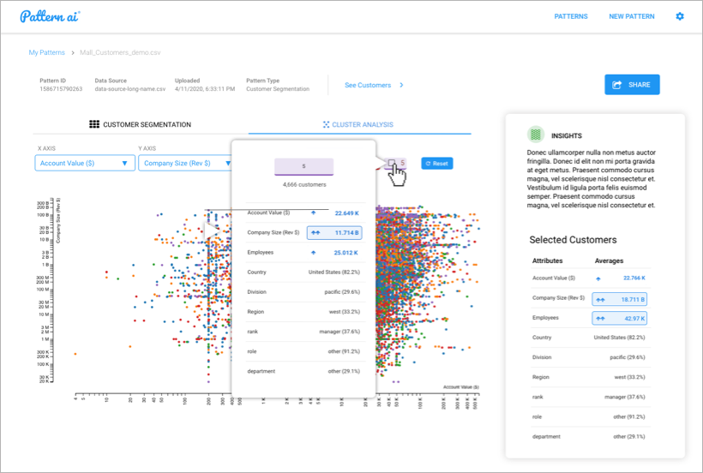Click the double arrow in 18.711 B box
The image size is (703, 473).
tap(604, 299)
